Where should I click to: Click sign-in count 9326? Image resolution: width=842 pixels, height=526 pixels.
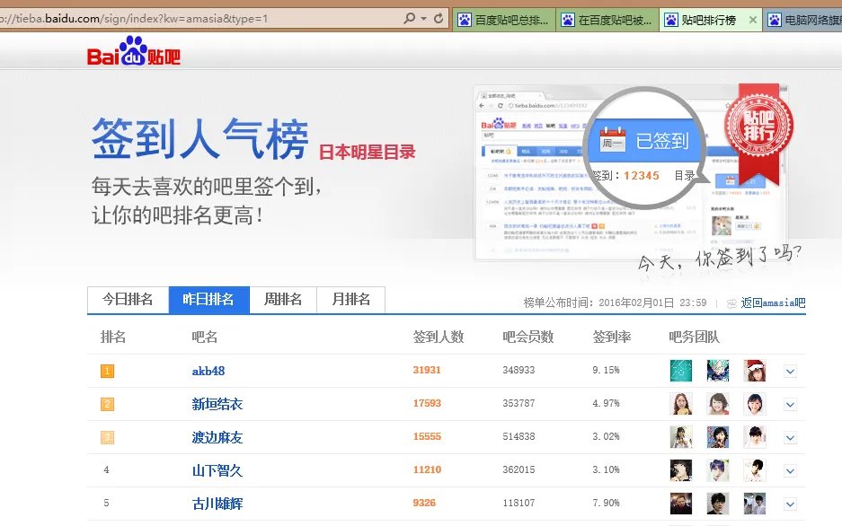coord(424,503)
